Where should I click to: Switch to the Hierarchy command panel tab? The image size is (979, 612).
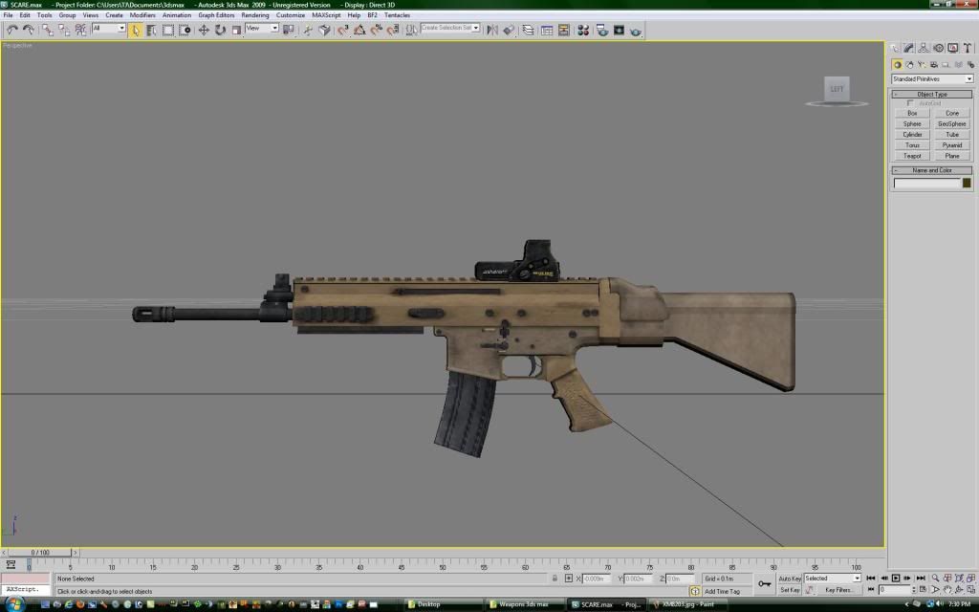point(924,48)
